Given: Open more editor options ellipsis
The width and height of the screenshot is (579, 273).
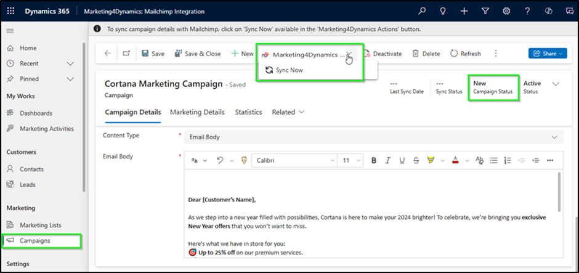Looking at the screenshot, I should (550, 160).
